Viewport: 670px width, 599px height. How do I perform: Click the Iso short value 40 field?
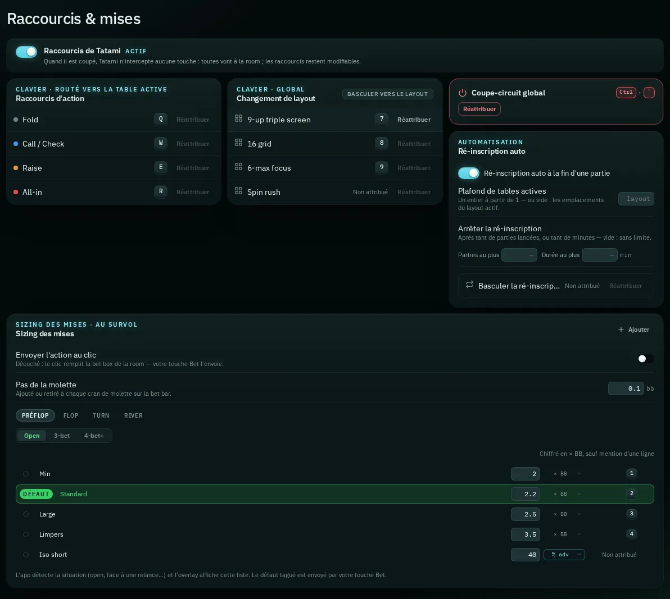tap(526, 555)
